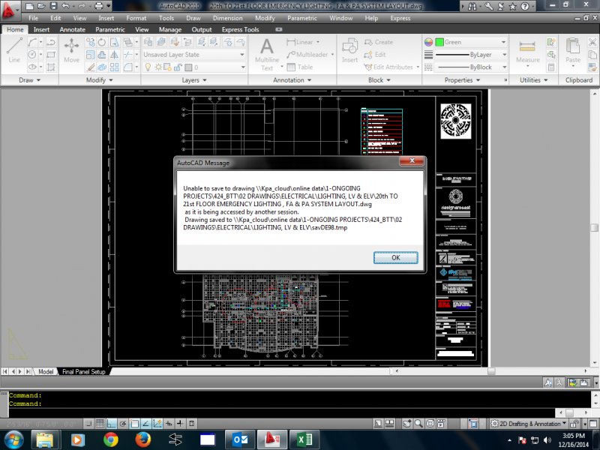The width and height of the screenshot is (600, 450).
Task: Click the Save icon in quick access toolbar
Action: (x=53, y=6)
